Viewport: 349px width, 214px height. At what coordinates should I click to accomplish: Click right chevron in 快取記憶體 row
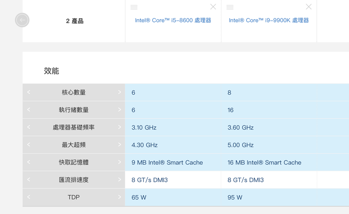(119, 162)
